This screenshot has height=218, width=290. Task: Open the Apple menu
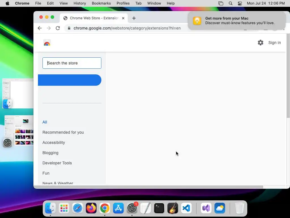pyautogui.click(x=7, y=3)
